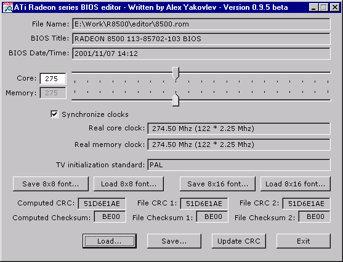Open the Load 8x8 font dialog
Image resolution: width=343 pixels, height=262 pixels.
[x=129, y=184]
